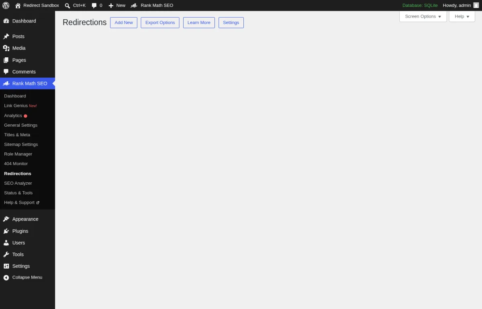Screen dimensions: 482x309
Task: Click the Add New redirection button
Action: click(x=124, y=22)
